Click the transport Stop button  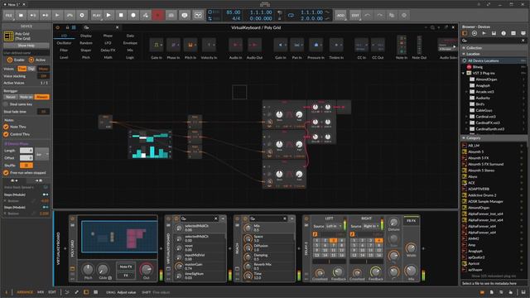pos(121,15)
